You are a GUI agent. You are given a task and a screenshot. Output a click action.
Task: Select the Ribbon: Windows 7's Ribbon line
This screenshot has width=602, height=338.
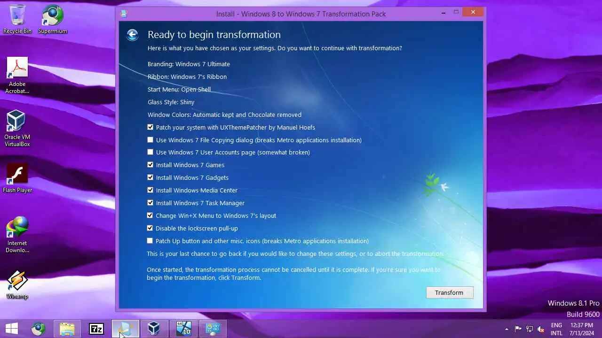(187, 77)
